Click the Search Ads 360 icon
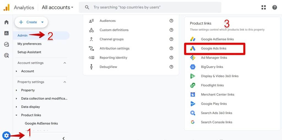The width and height of the screenshot is (282, 140). click(x=193, y=113)
